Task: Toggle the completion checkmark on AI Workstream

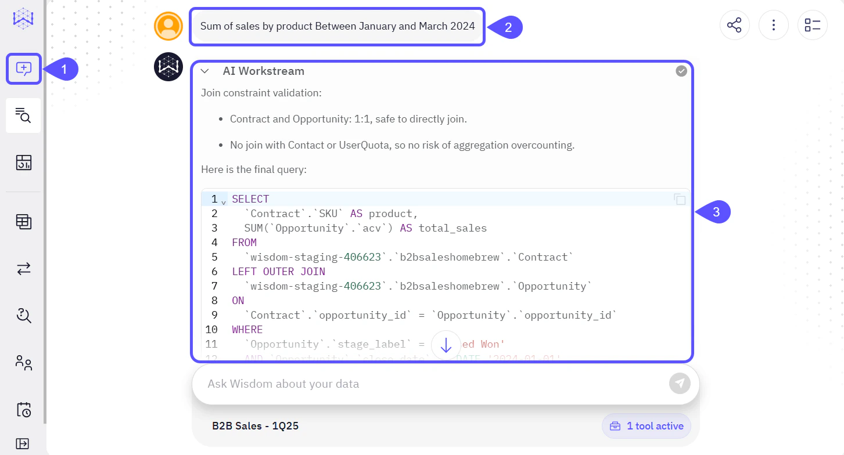Action: pos(681,71)
